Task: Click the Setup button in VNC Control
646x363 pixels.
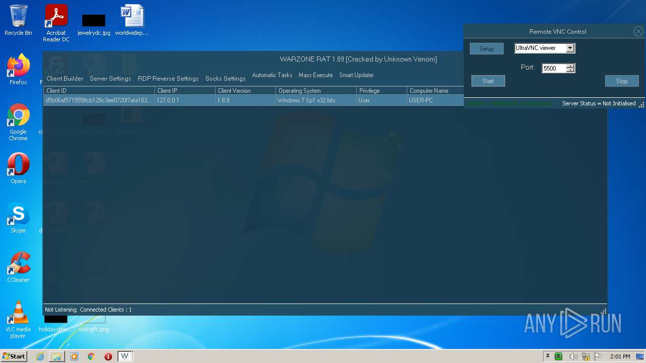Action: [487, 49]
